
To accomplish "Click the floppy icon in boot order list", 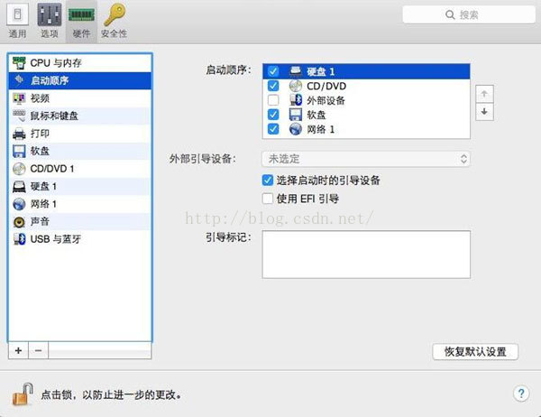I will 296,115.
